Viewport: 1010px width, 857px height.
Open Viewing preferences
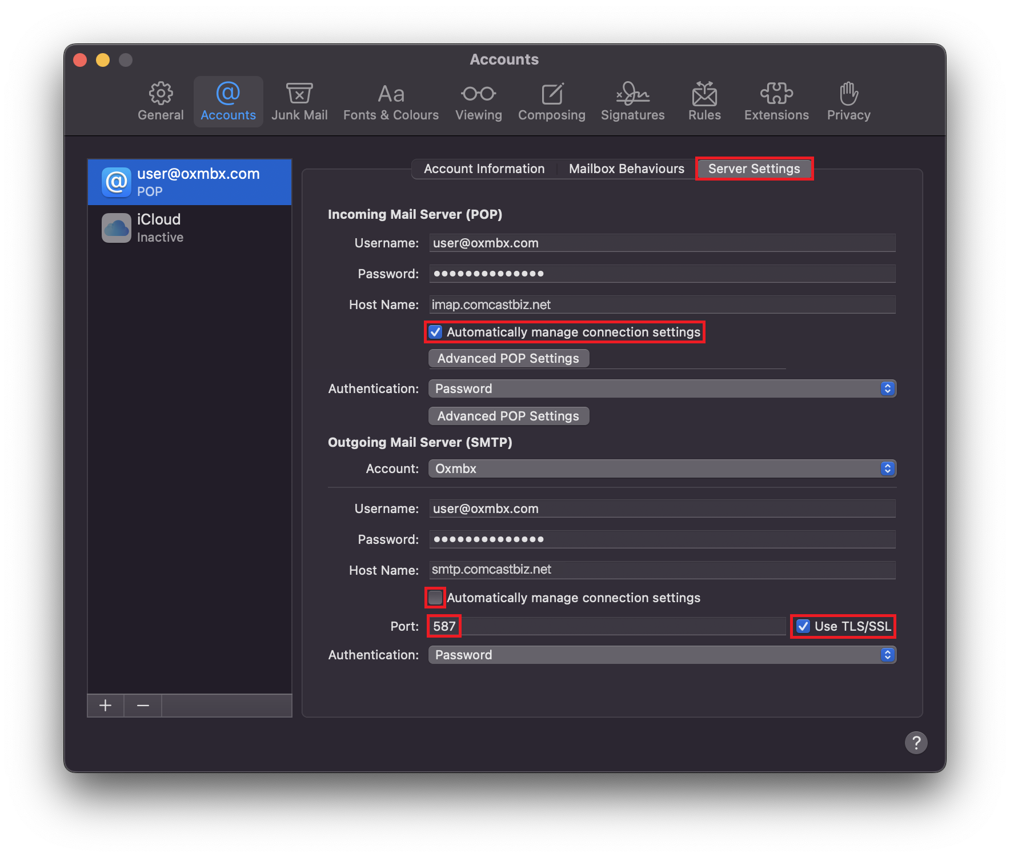[479, 101]
